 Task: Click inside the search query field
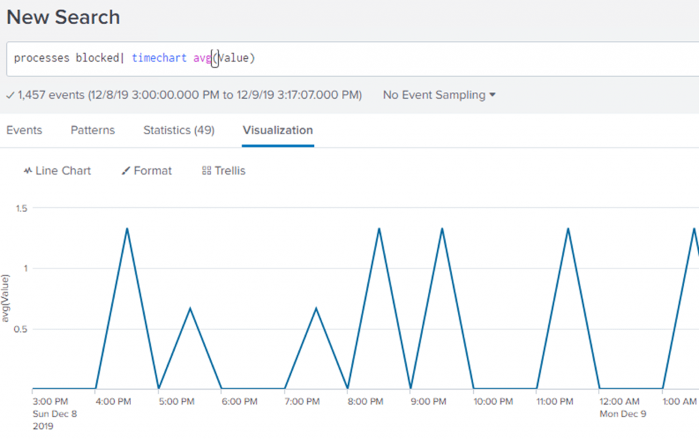point(444,59)
